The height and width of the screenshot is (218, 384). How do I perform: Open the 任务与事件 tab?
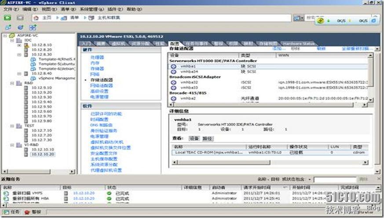pos(197,44)
